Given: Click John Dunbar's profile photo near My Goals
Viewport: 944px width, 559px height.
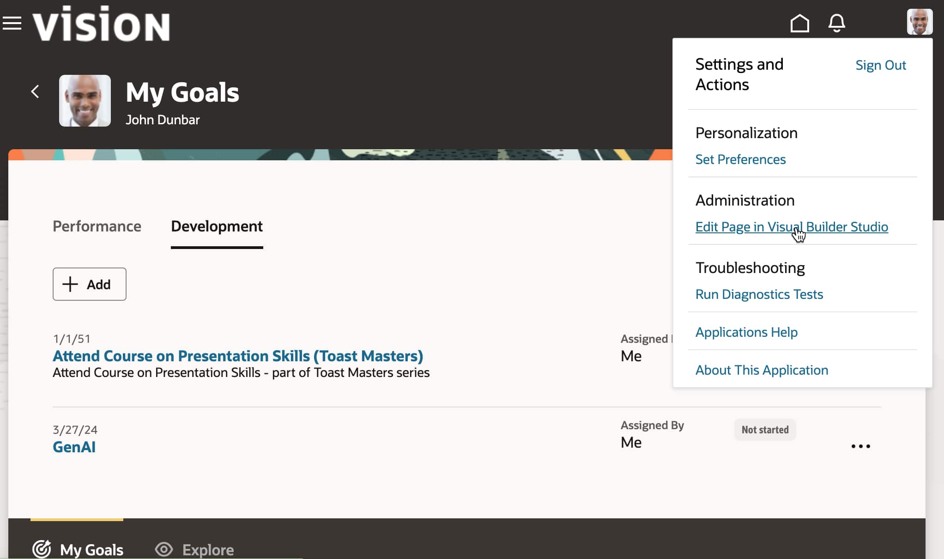Looking at the screenshot, I should 85,101.
